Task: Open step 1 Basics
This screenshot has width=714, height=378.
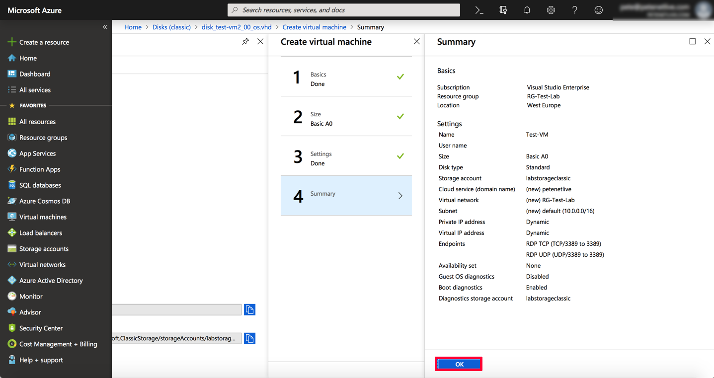Action: point(346,76)
